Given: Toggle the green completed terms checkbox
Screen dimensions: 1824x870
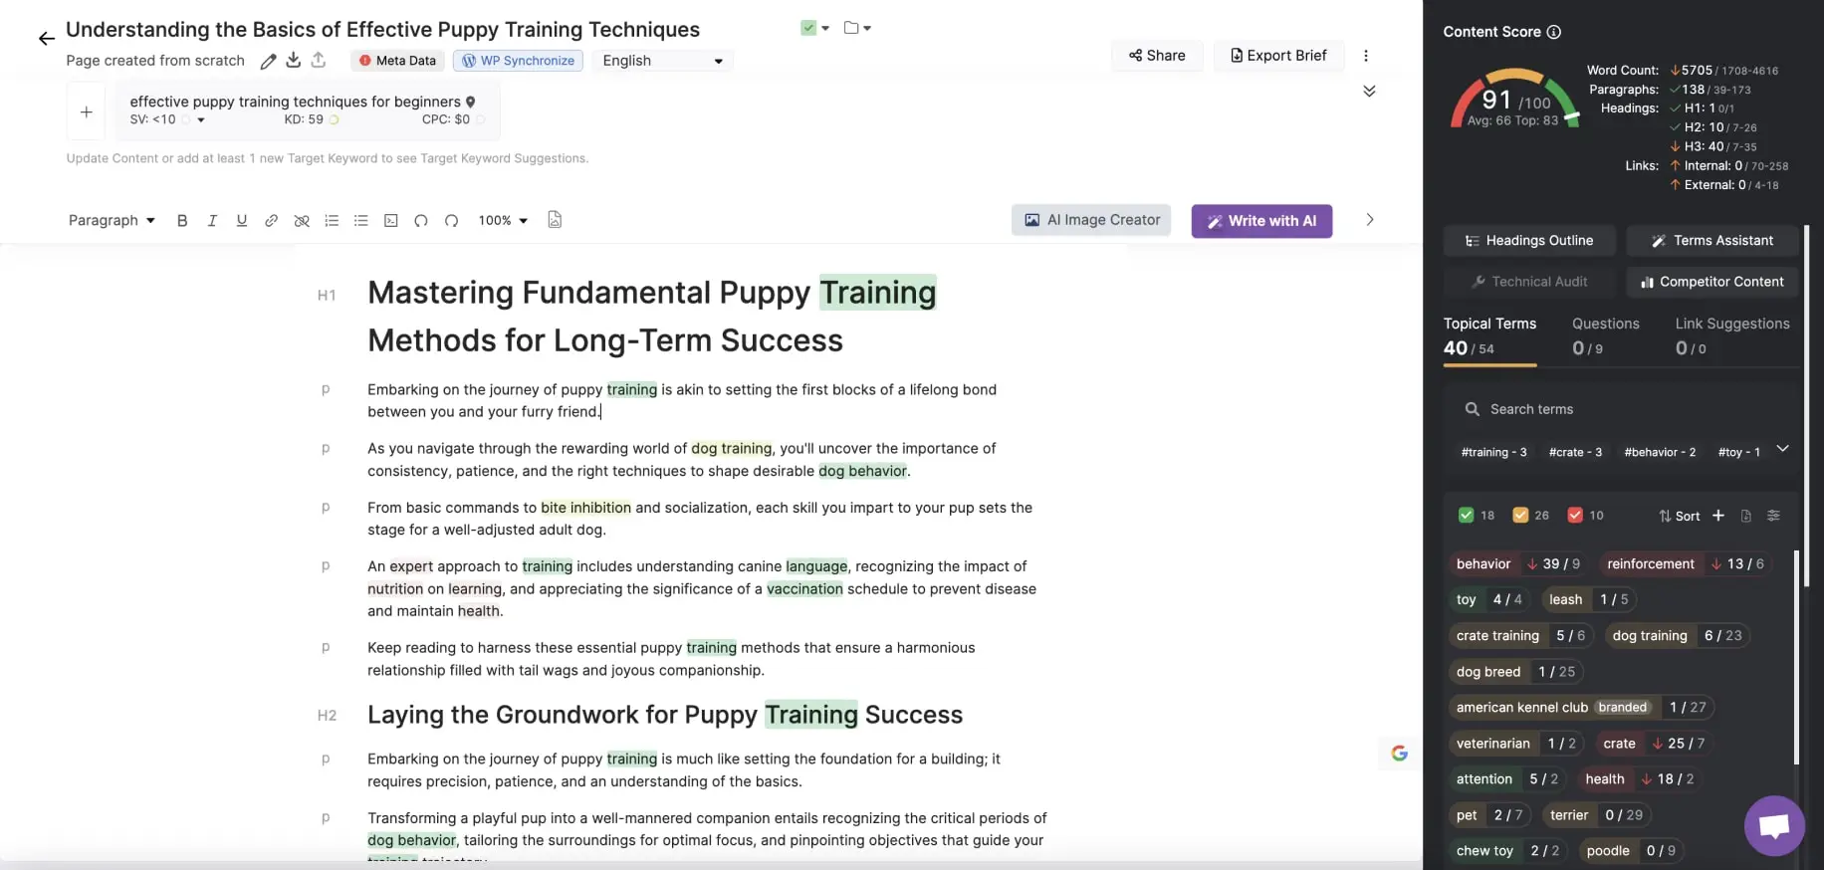Looking at the screenshot, I should tap(1466, 516).
